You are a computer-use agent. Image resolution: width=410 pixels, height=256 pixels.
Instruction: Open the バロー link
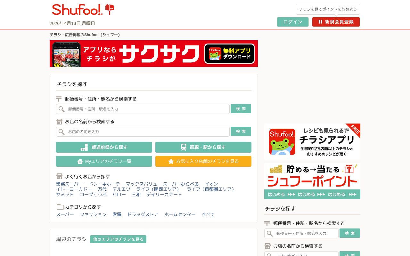click(x=119, y=195)
